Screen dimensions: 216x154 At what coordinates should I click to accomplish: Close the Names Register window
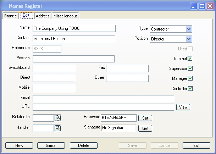(x=210, y=6)
